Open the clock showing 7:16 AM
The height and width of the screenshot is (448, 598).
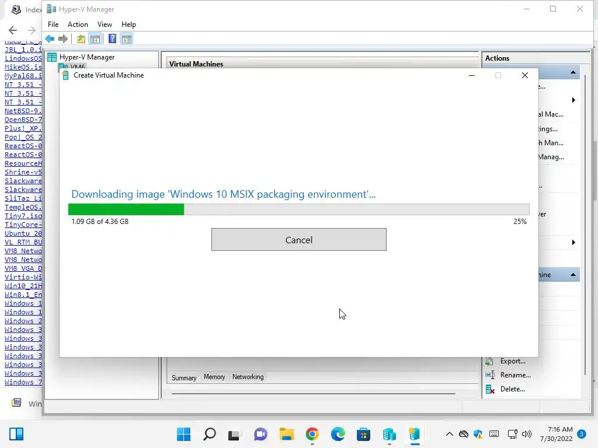pos(557,434)
